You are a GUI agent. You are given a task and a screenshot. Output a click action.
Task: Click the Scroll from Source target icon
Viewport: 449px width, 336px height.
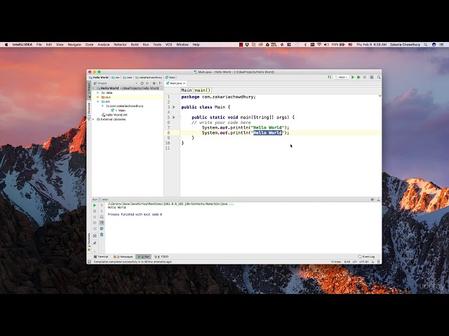[x=142, y=83]
